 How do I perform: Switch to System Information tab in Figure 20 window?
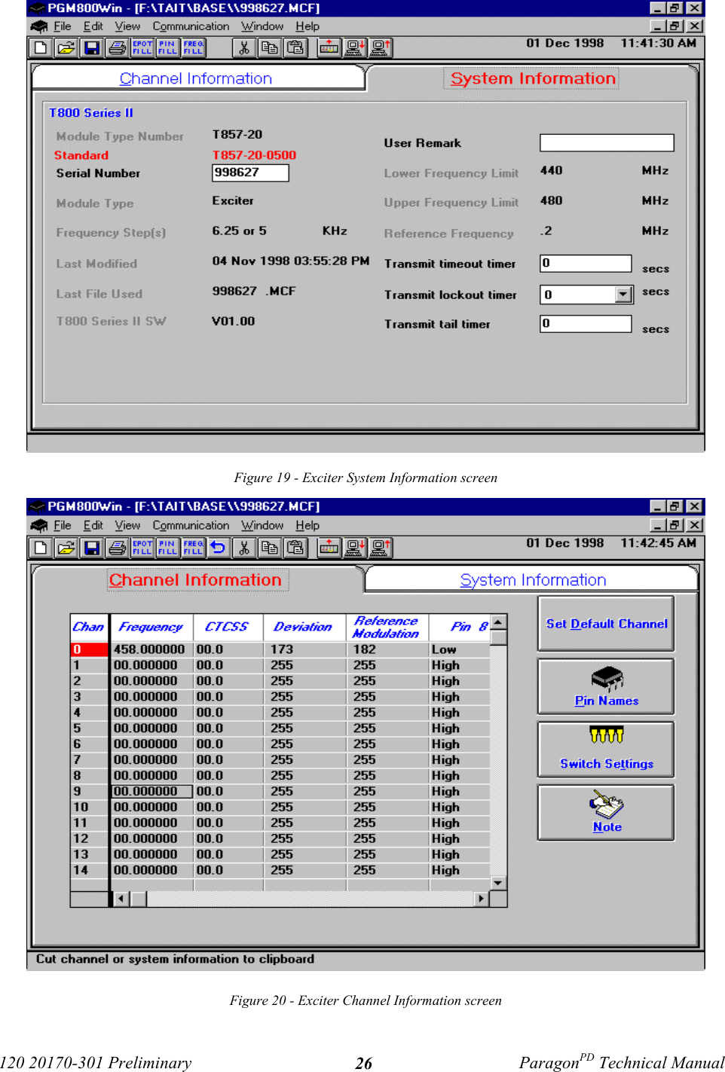point(533,580)
